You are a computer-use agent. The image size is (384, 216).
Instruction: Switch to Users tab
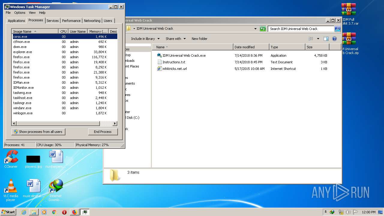[x=108, y=21]
